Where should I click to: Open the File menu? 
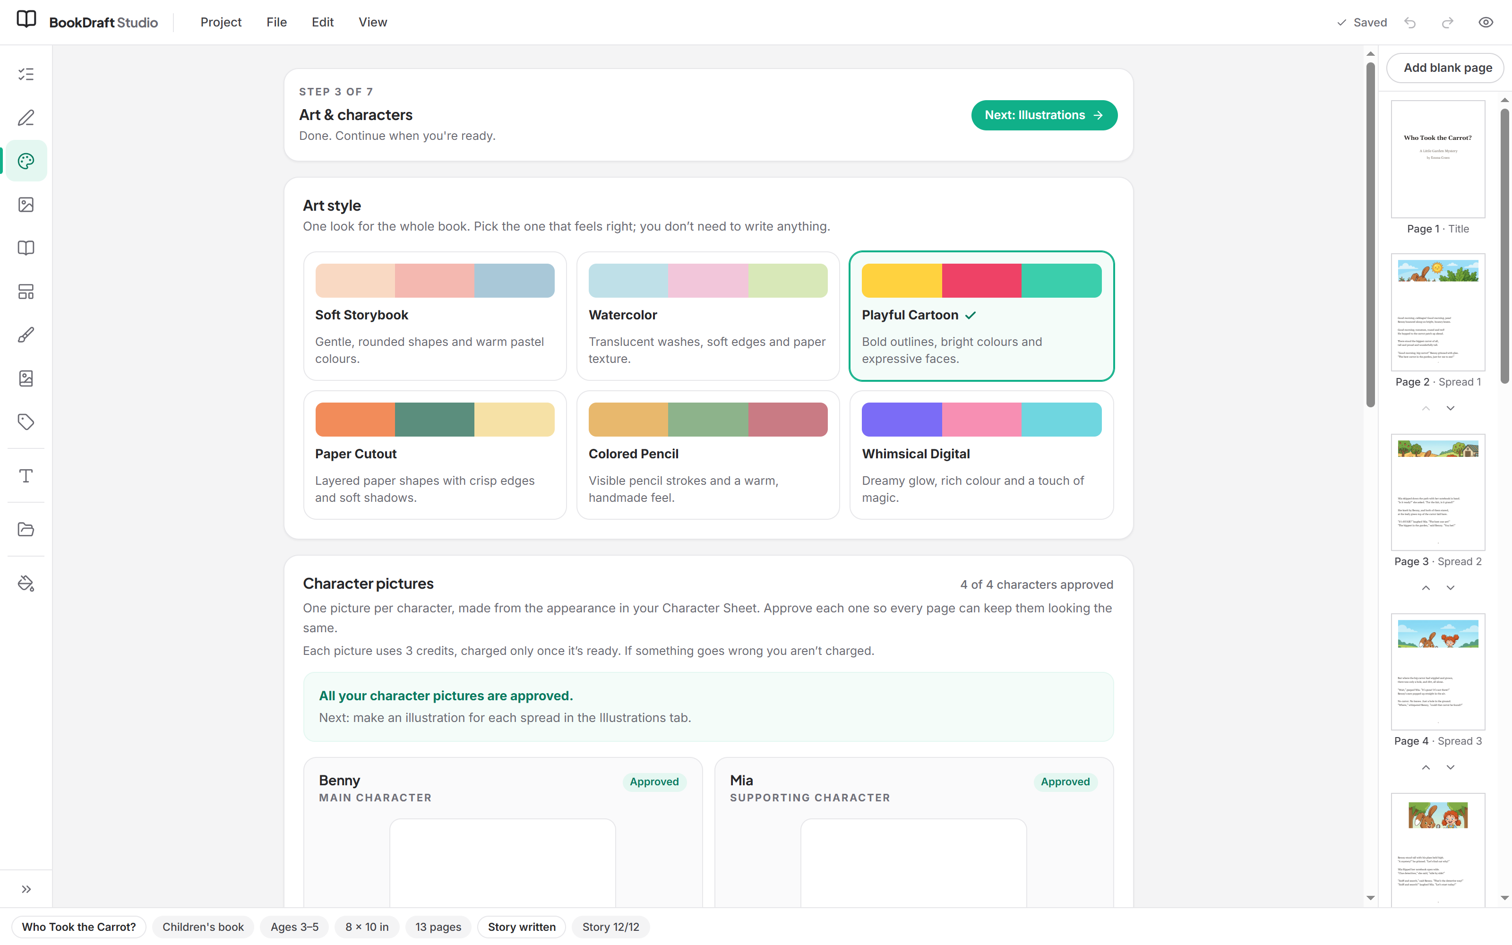276,23
